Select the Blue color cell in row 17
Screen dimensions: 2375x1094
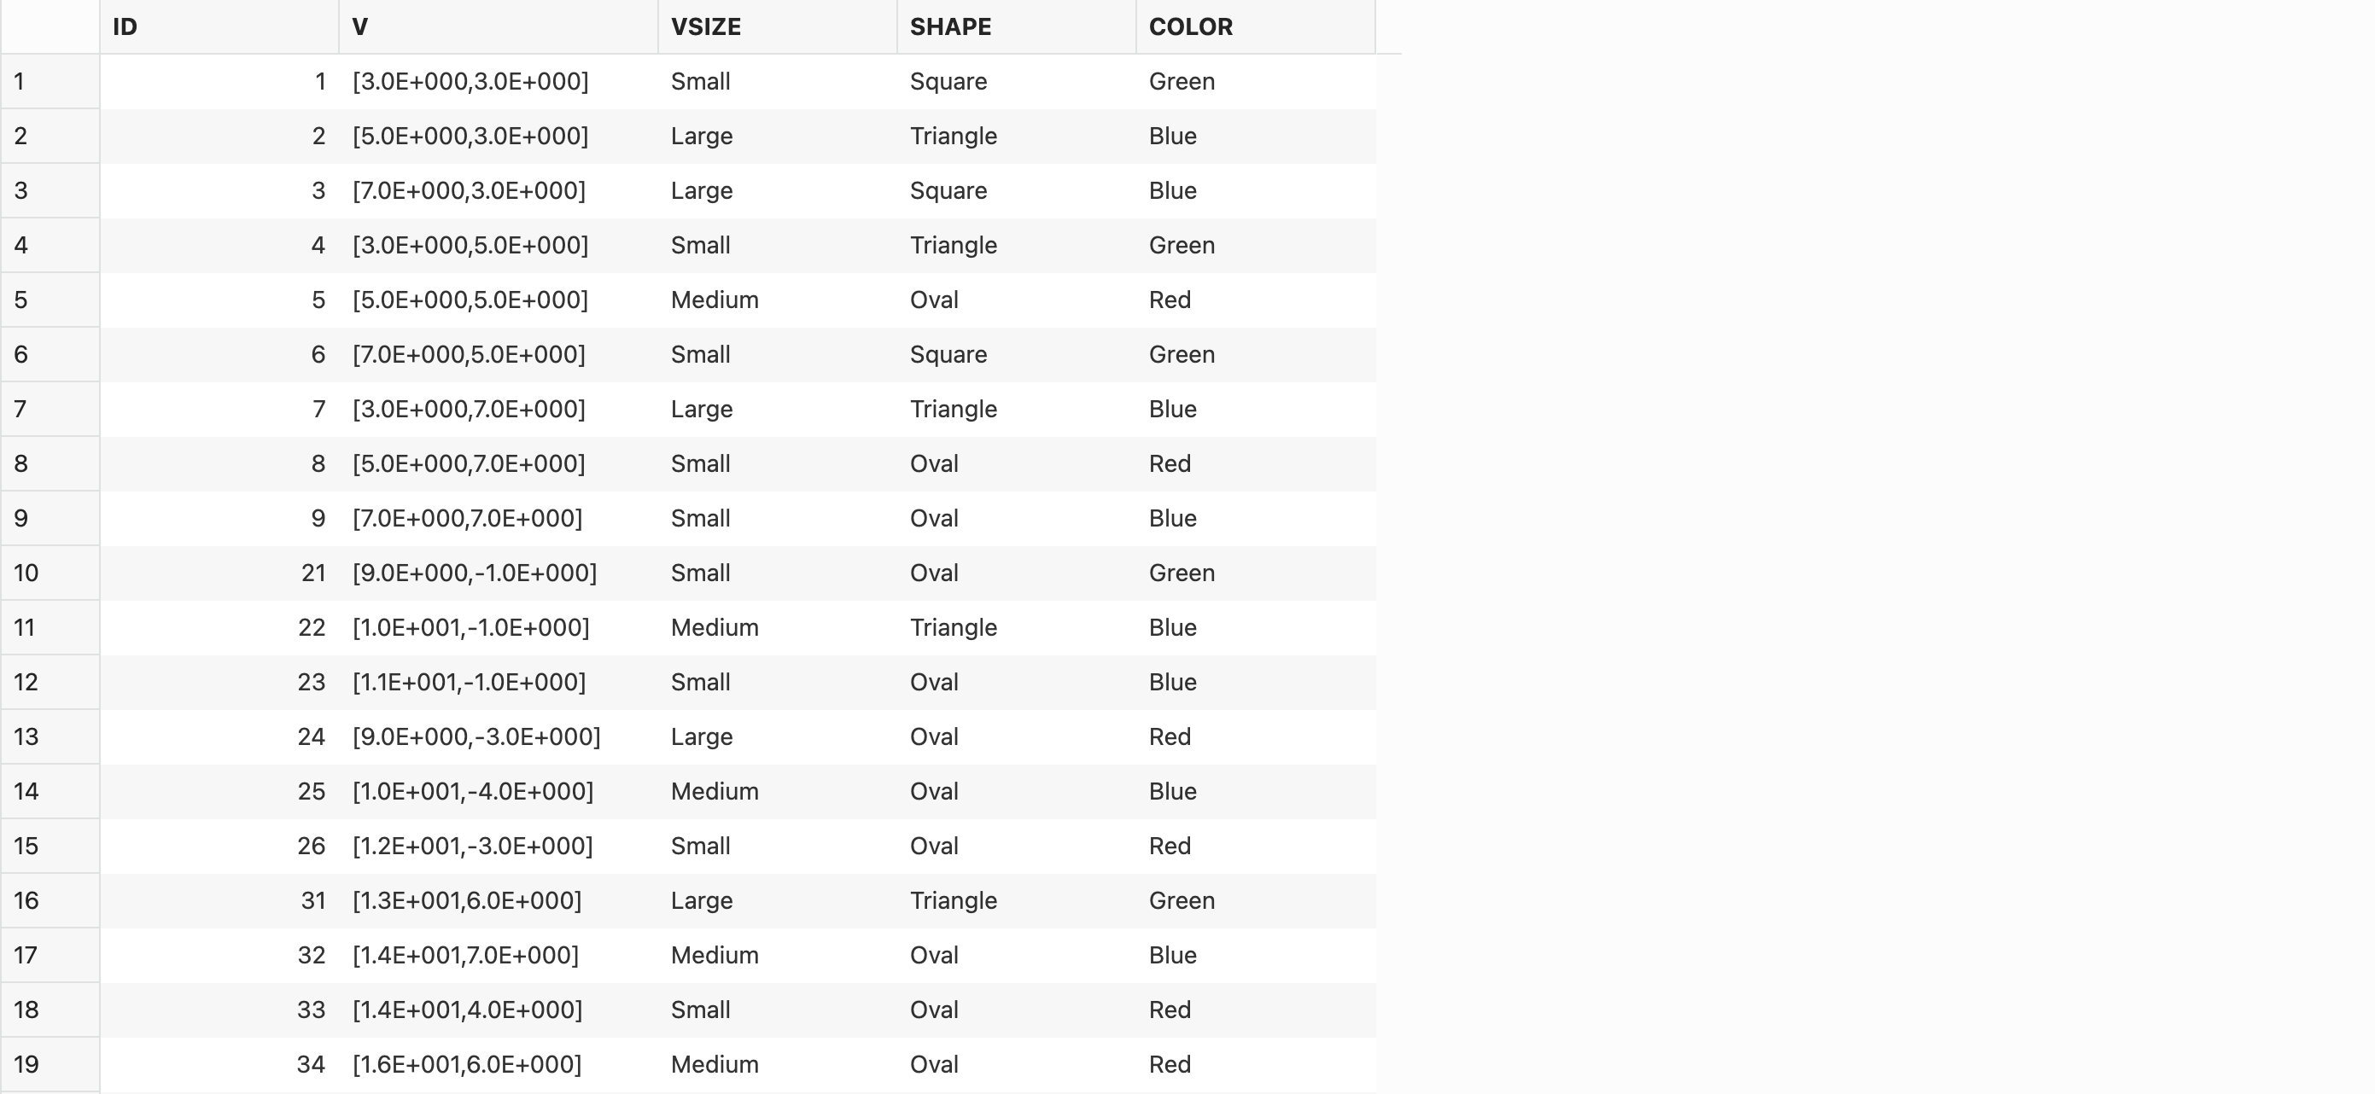[1172, 956]
